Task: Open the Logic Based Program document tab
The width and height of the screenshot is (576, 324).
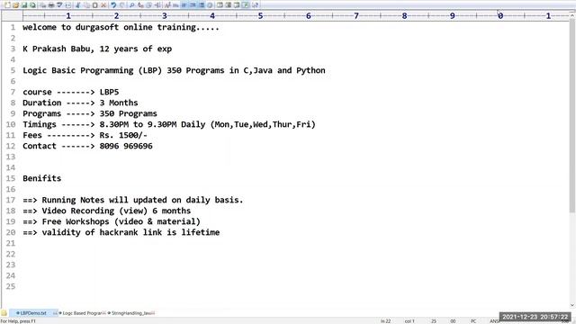Action: [x=82, y=313]
